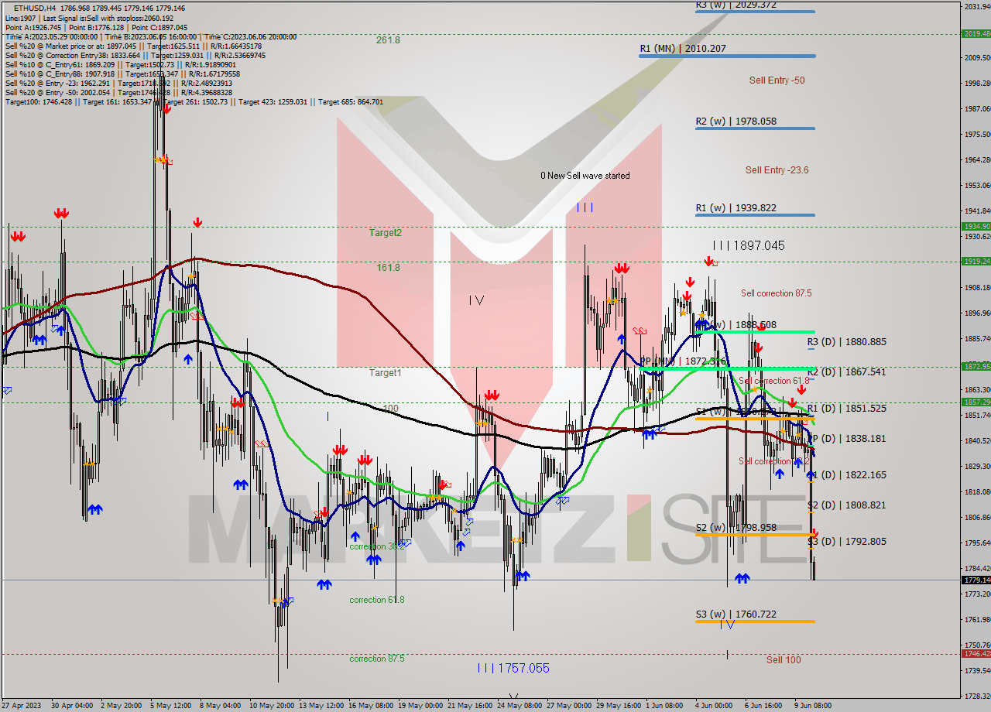
Task: Click the 'Sell Entry -23.6' label
Action: [x=777, y=170]
